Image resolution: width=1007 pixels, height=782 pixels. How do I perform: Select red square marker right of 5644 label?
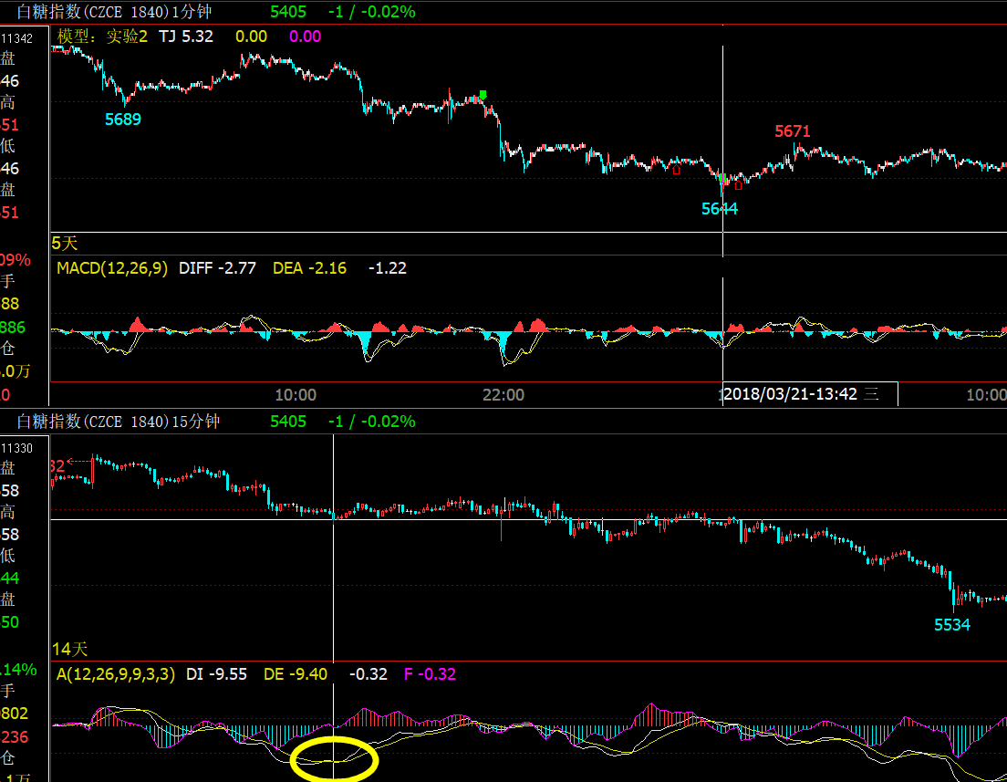pyautogui.click(x=738, y=185)
